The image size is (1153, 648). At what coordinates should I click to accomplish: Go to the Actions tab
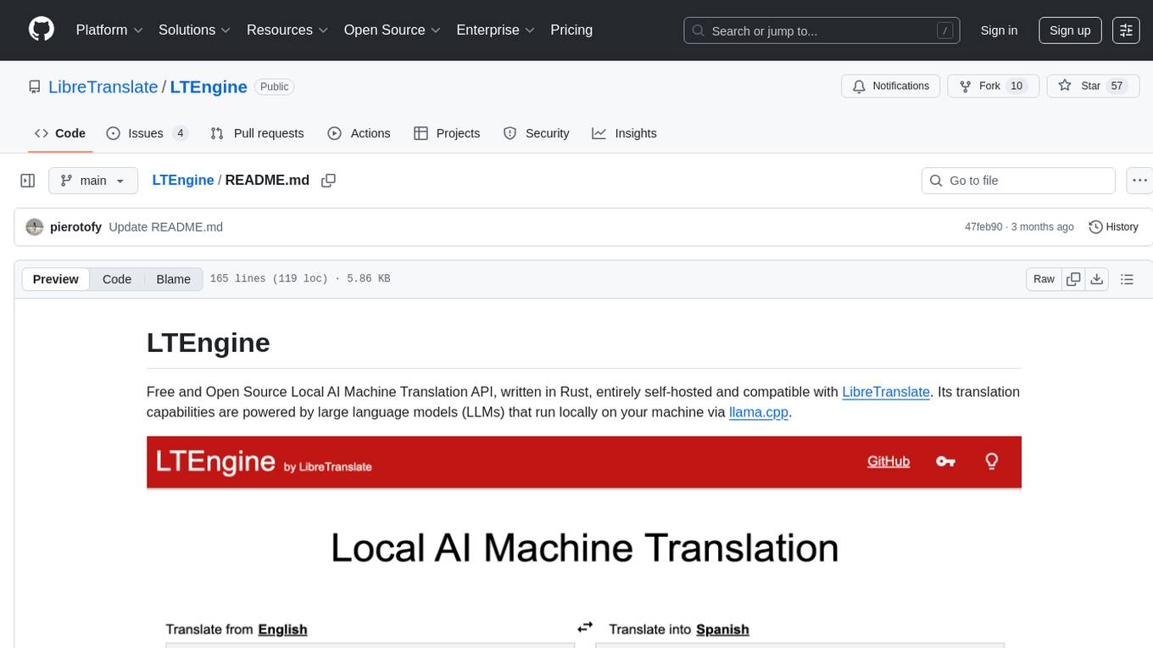pos(359,133)
